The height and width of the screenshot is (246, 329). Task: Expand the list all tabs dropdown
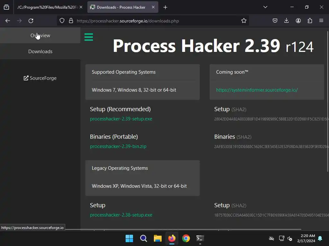point(265,7)
